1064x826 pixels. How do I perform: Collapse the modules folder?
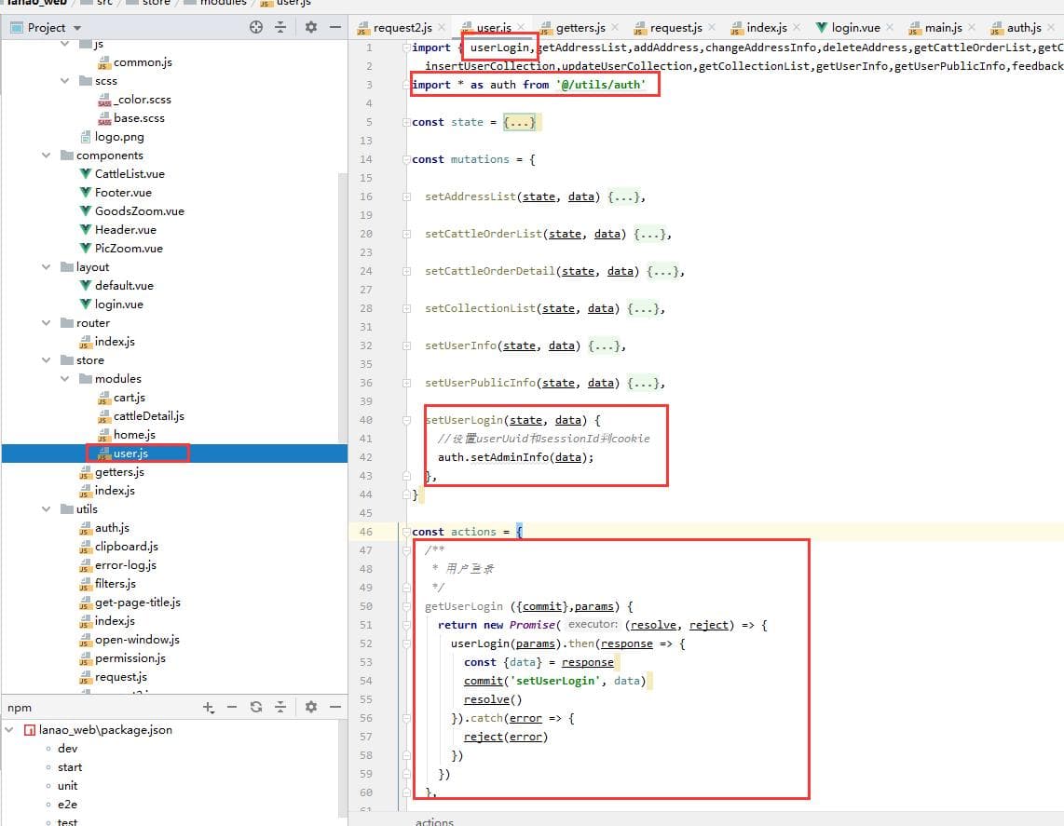pyautogui.click(x=65, y=378)
